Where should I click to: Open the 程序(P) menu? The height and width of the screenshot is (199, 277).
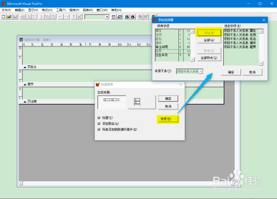click(x=74, y=10)
